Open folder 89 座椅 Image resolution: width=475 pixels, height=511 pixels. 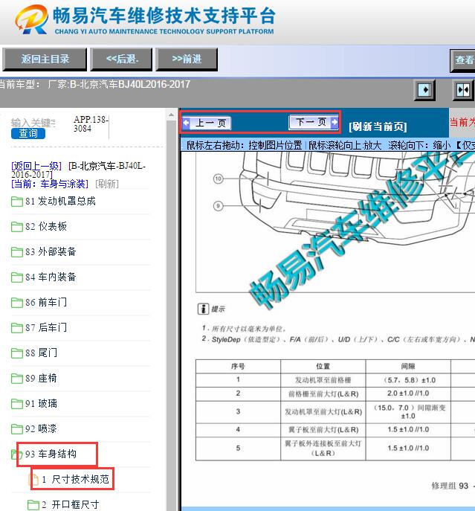42,378
